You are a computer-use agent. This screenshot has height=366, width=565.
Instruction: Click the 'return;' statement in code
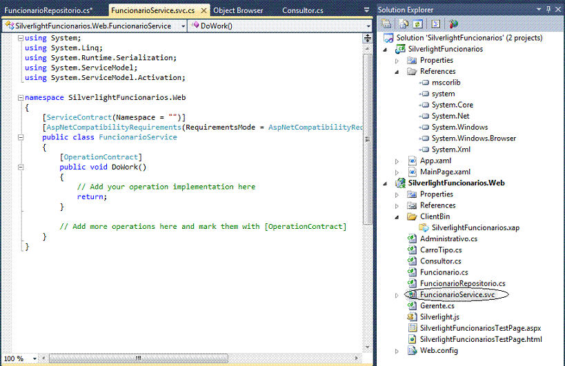pyautogui.click(x=92, y=196)
